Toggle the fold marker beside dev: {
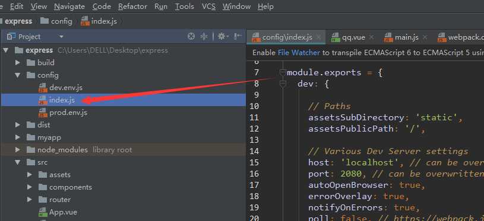The image size is (484, 221). [283, 84]
